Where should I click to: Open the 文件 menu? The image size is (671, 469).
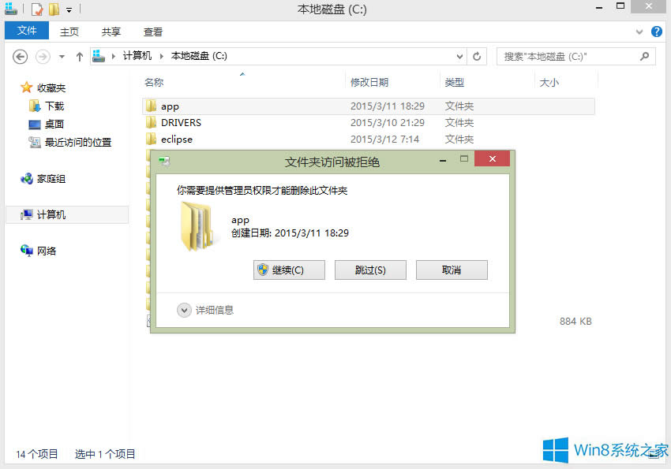26,31
